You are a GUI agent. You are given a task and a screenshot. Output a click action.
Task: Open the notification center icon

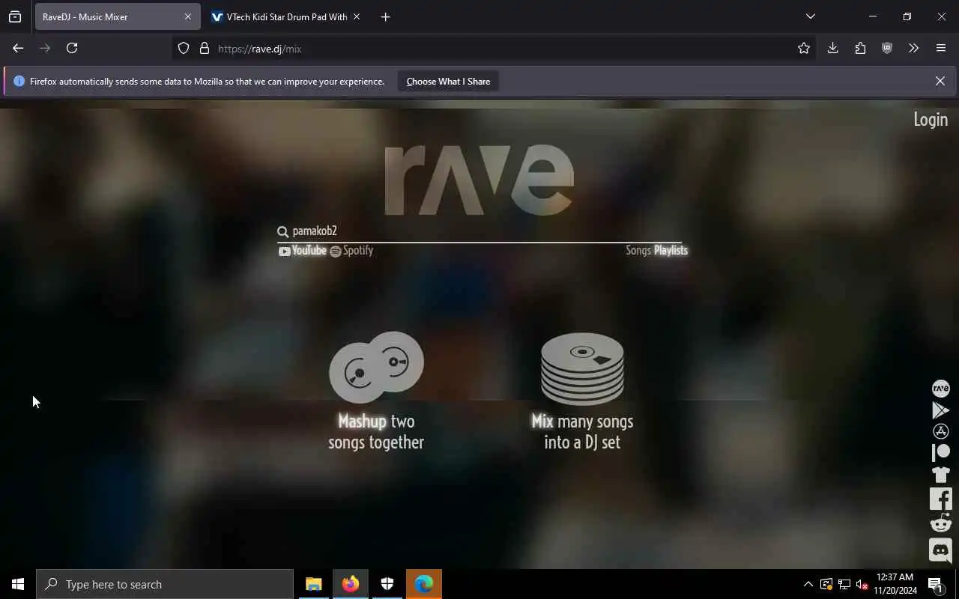coord(935,584)
